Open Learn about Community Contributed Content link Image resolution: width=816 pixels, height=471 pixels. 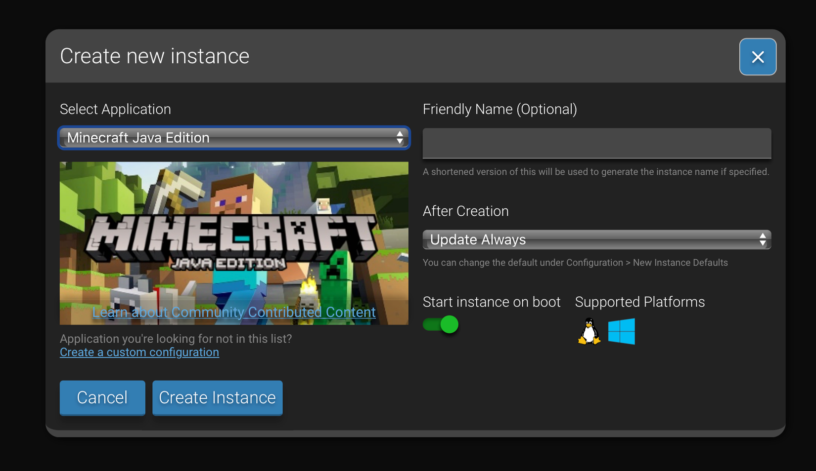point(233,312)
